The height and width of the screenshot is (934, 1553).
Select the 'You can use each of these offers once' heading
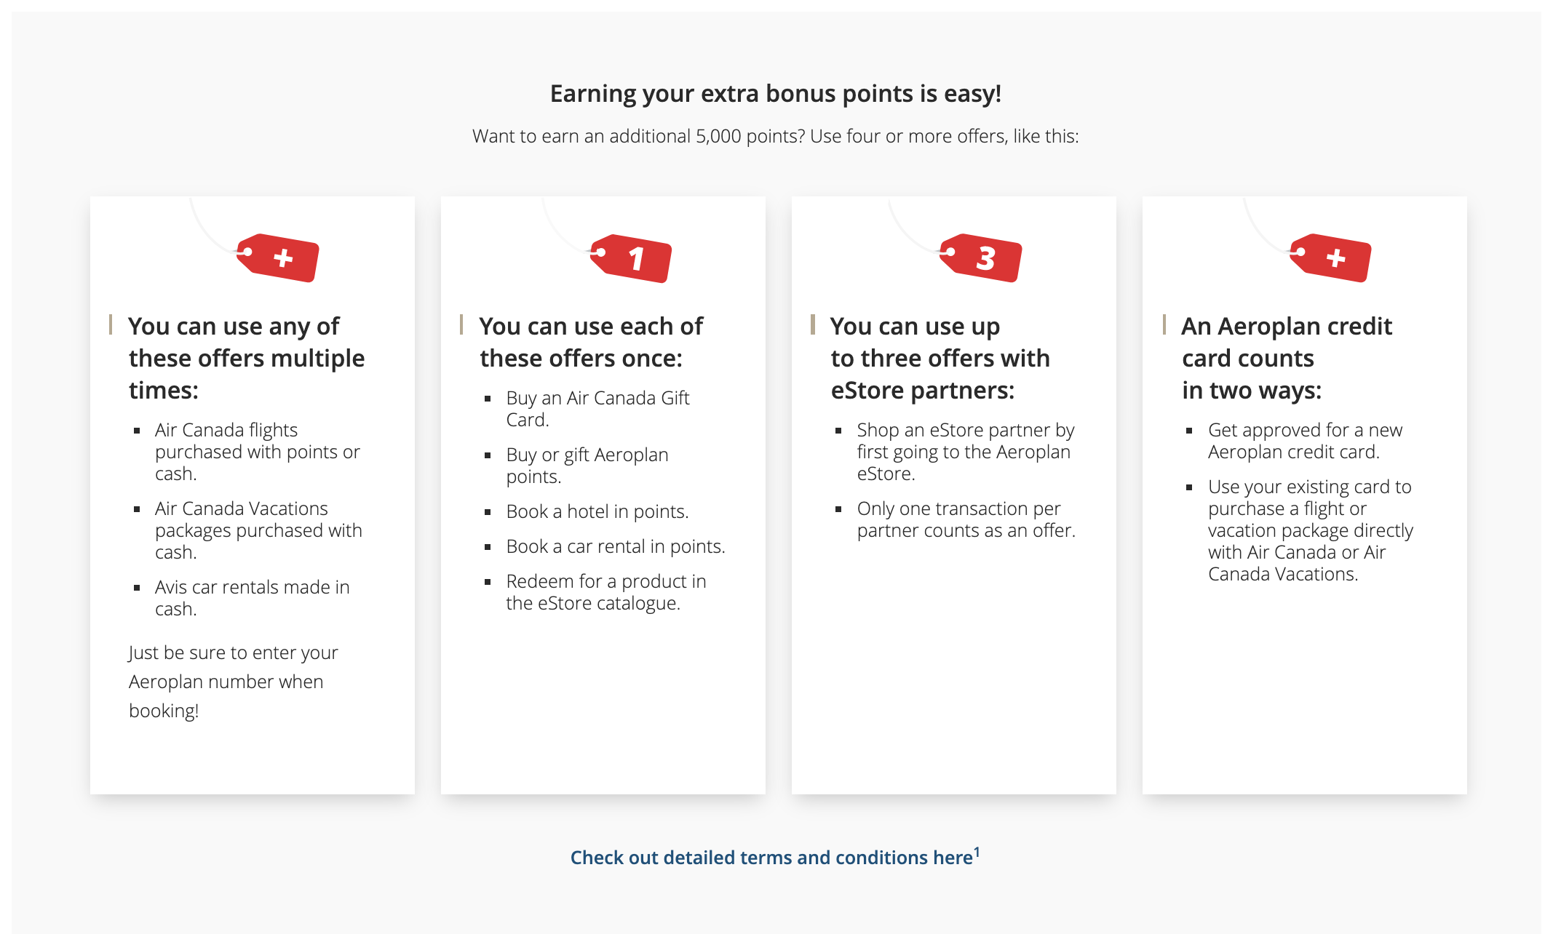pos(591,342)
